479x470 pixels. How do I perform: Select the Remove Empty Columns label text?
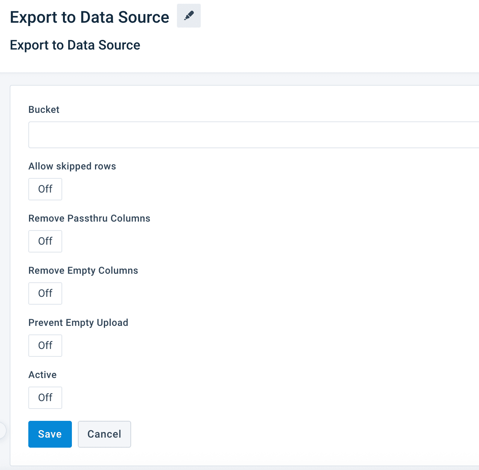[83, 270]
